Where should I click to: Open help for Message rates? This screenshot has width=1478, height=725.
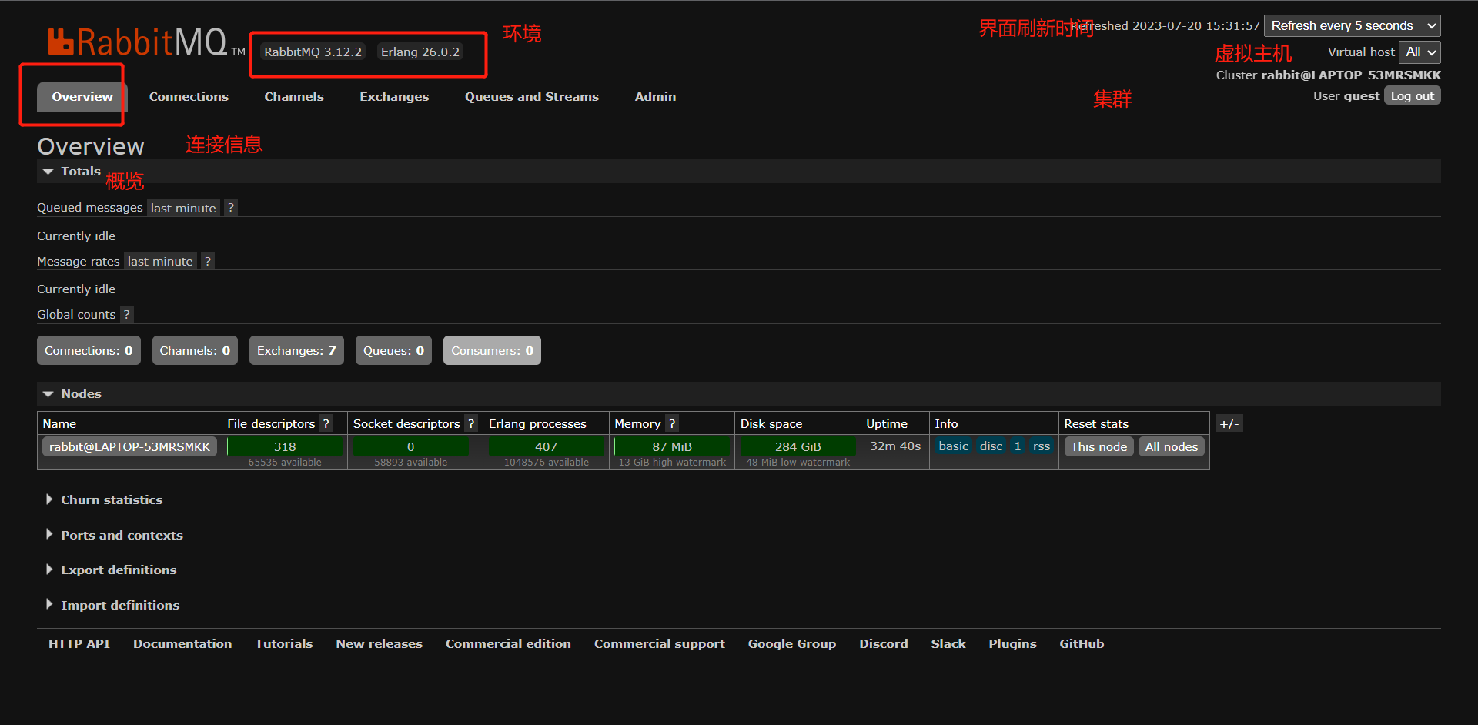pos(207,261)
